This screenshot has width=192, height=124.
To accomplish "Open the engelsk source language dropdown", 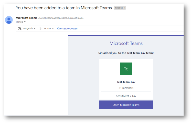I will (x=29, y=28).
